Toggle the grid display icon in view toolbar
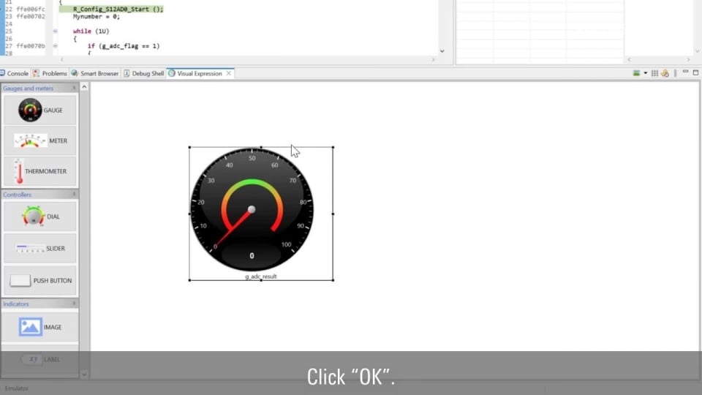702x395 pixels. click(654, 73)
